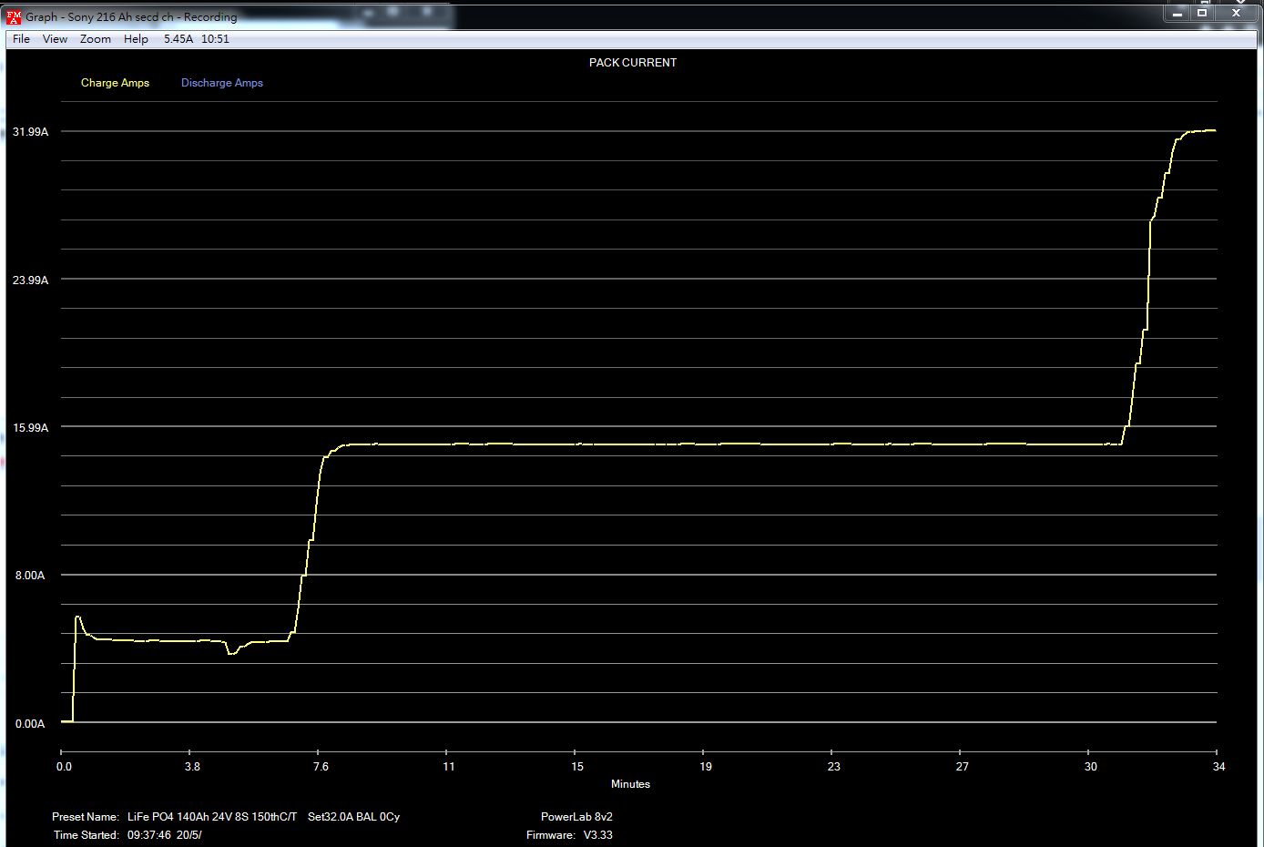Click the 15.99A y-axis label

point(30,428)
